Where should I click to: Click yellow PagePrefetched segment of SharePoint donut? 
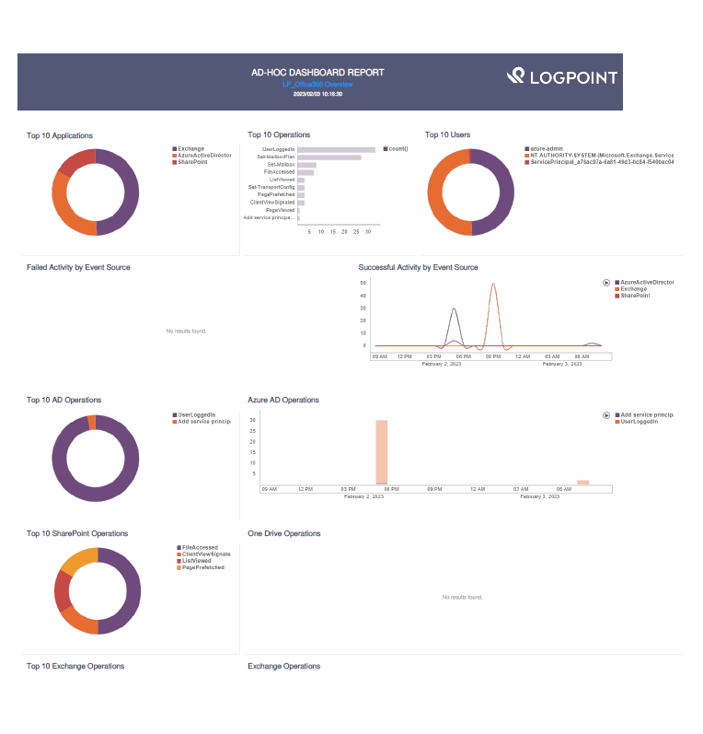79,559
